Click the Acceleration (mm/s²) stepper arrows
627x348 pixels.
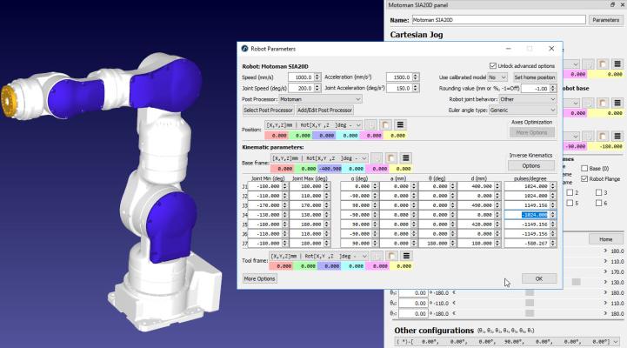[x=416, y=77]
